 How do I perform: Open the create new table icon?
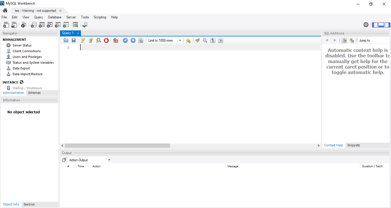tap(41, 25)
